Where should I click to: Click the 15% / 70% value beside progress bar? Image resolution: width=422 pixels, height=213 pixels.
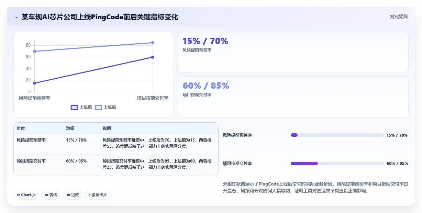point(397,135)
